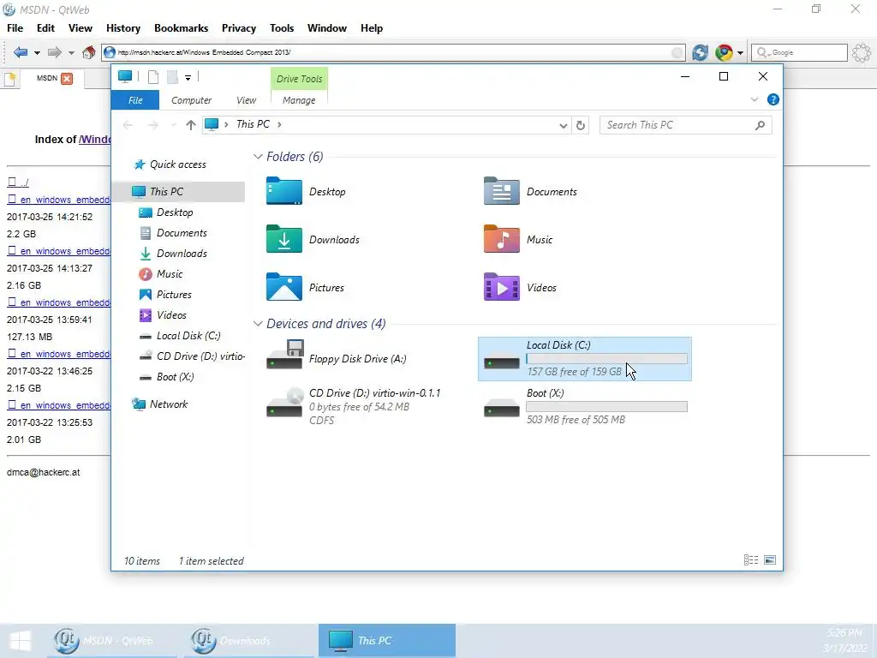Open the Privacy menu in QtWeb
This screenshot has width=877, height=658.
click(239, 28)
